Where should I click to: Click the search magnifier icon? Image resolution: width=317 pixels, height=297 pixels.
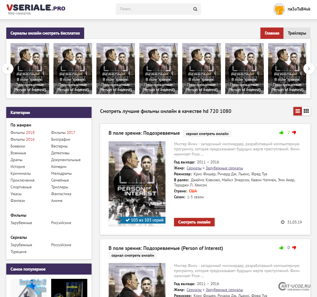coord(195,9)
